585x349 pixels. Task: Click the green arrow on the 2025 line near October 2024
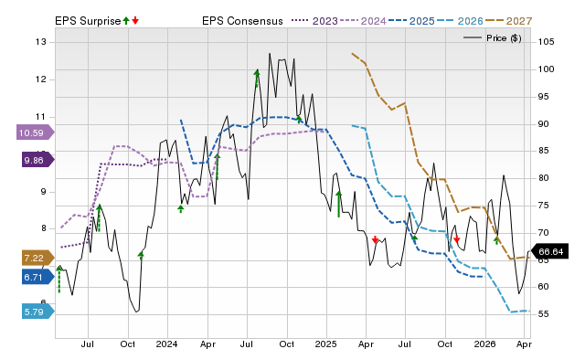click(x=299, y=120)
